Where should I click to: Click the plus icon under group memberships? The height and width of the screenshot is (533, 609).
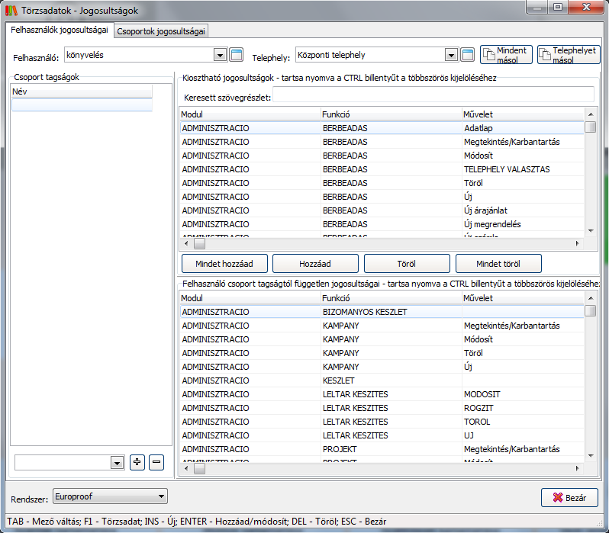[137, 462]
